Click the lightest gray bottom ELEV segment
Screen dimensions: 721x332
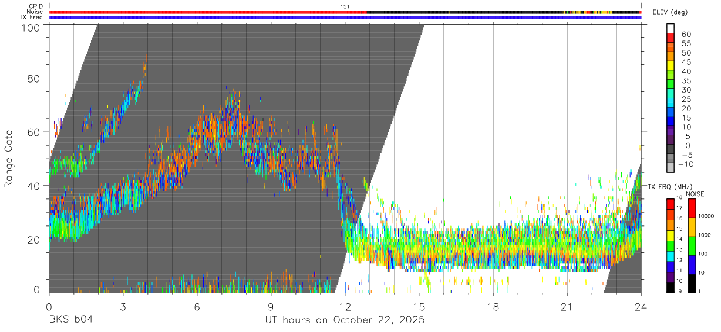tap(671, 168)
